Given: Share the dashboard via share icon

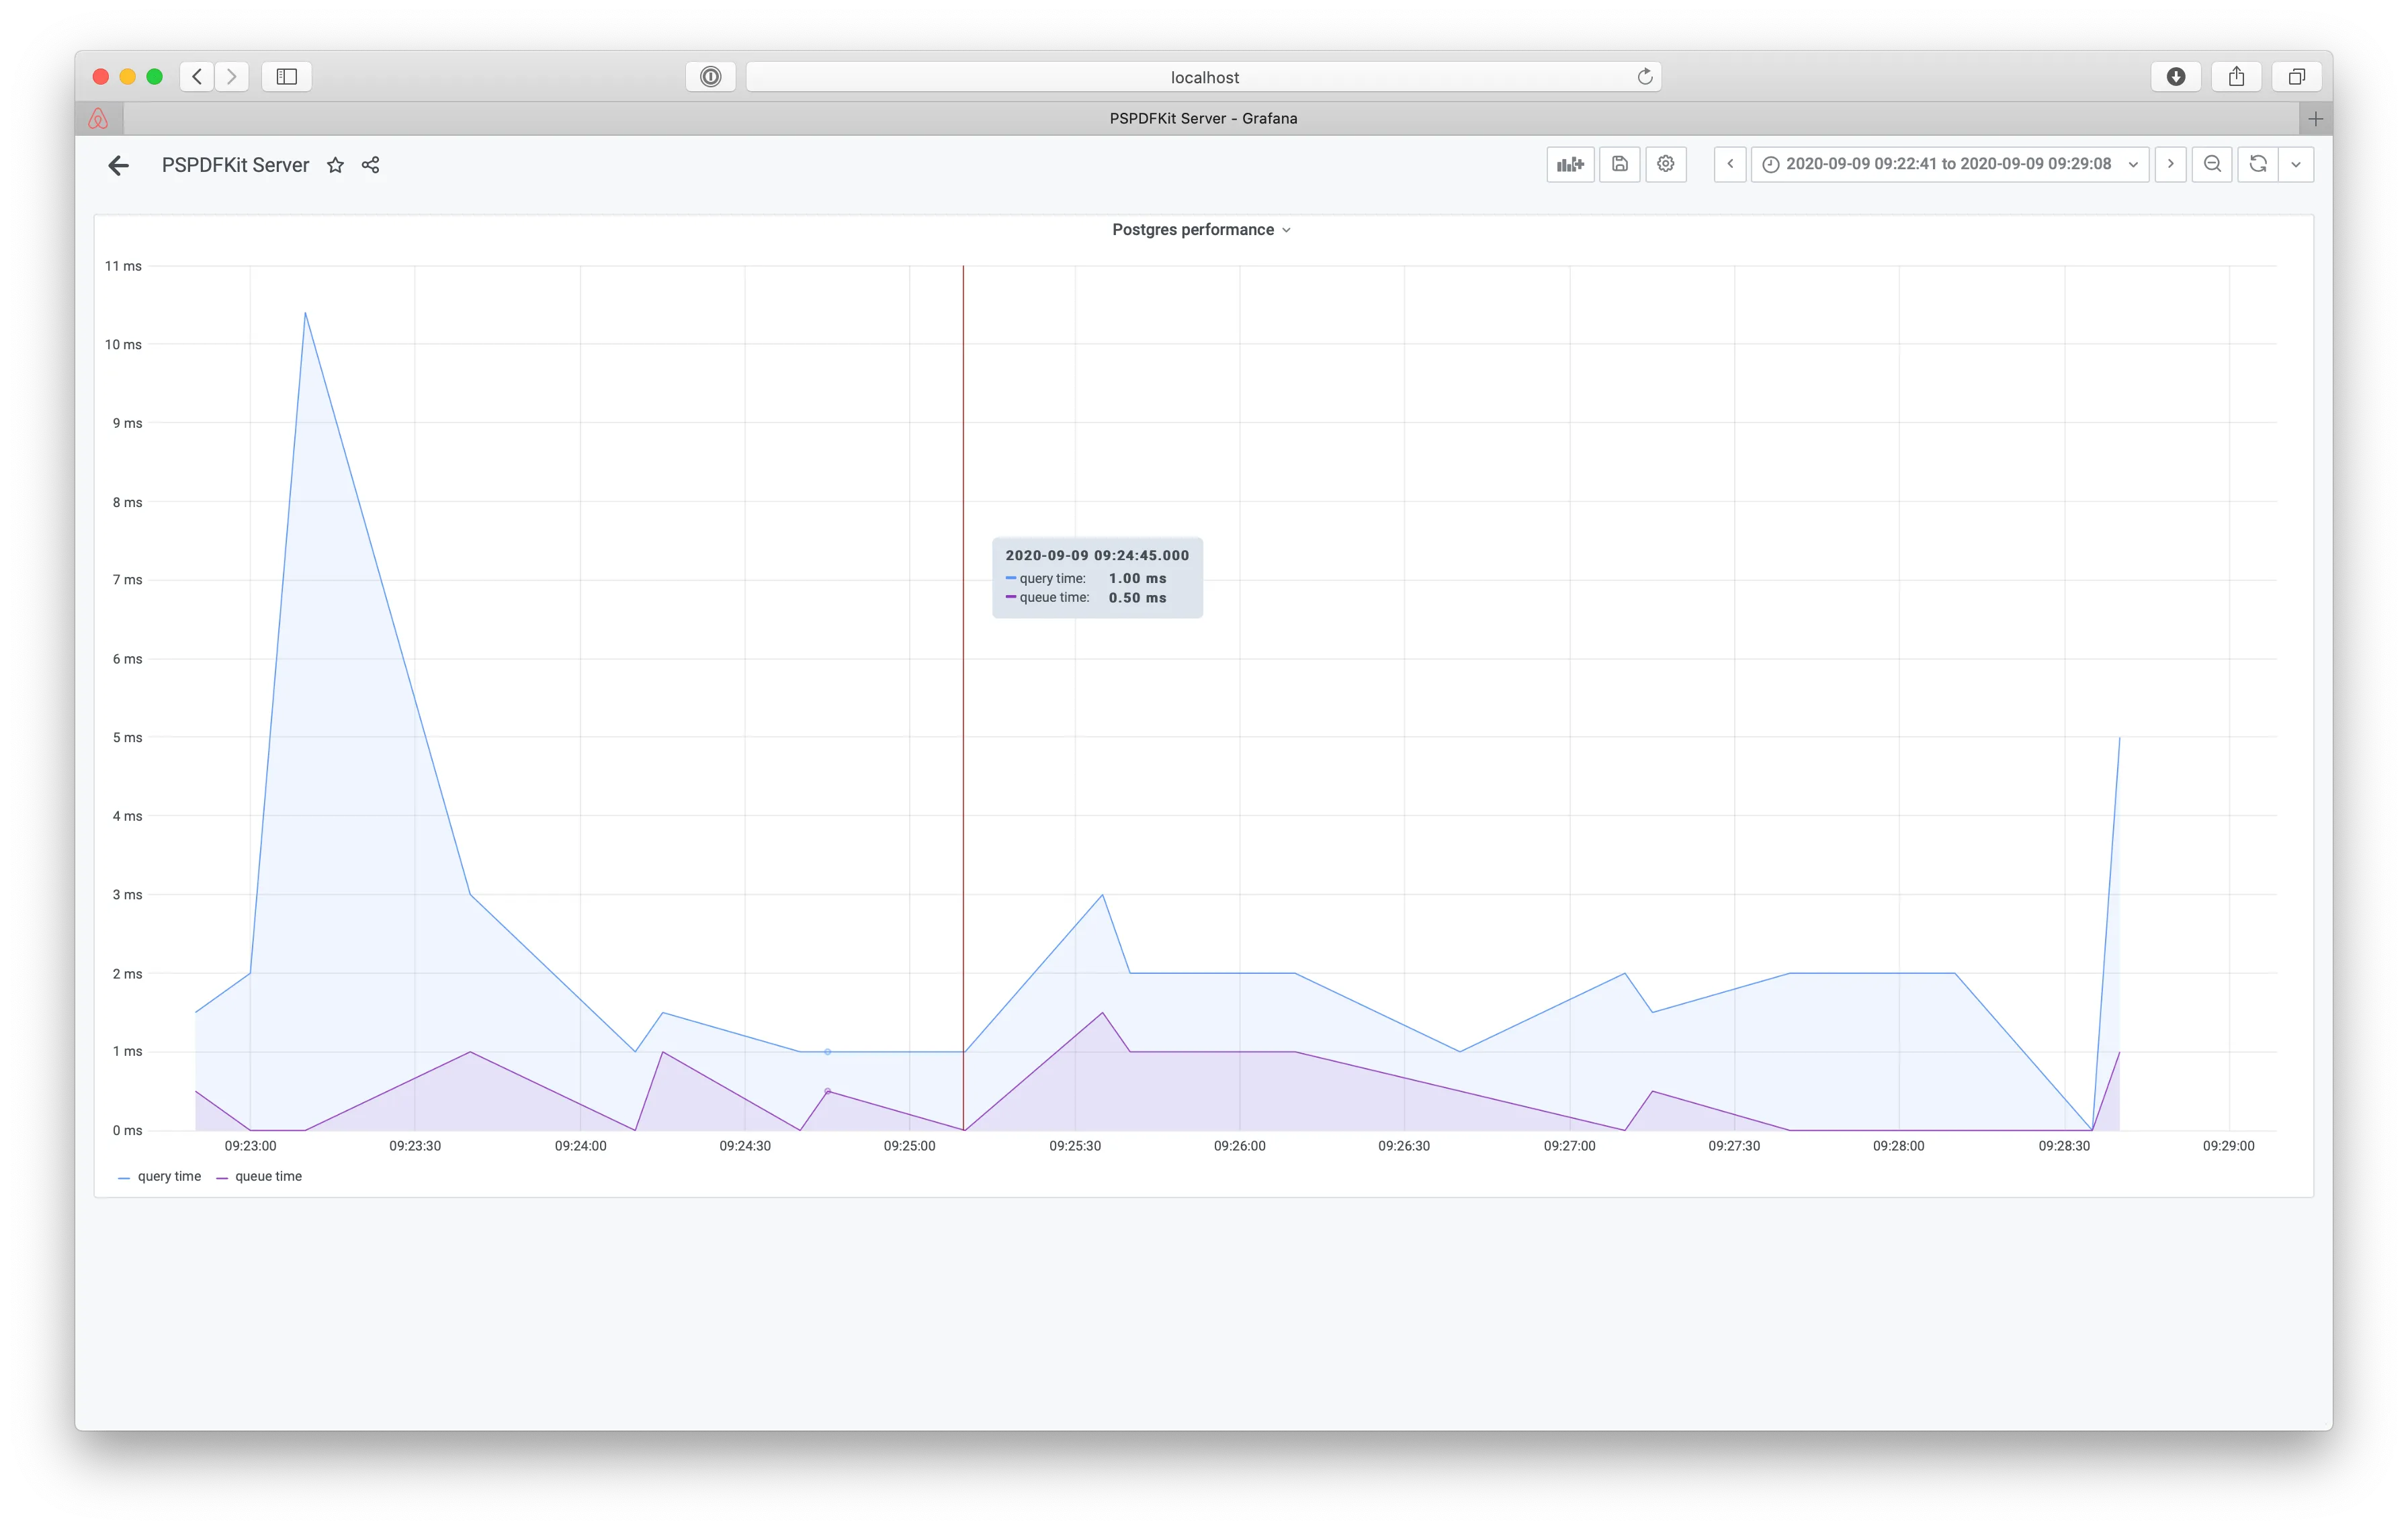Looking at the screenshot, I should (370, 165).
